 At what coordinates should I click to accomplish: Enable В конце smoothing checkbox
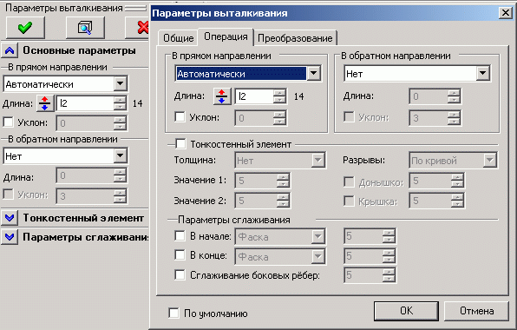pyautogui.click(x=180, y=254)
